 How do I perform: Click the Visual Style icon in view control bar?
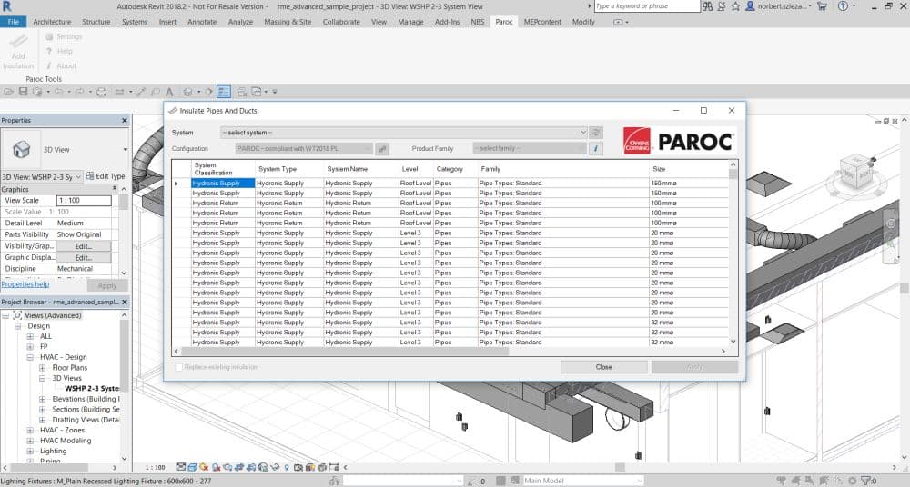coord(192,467)
